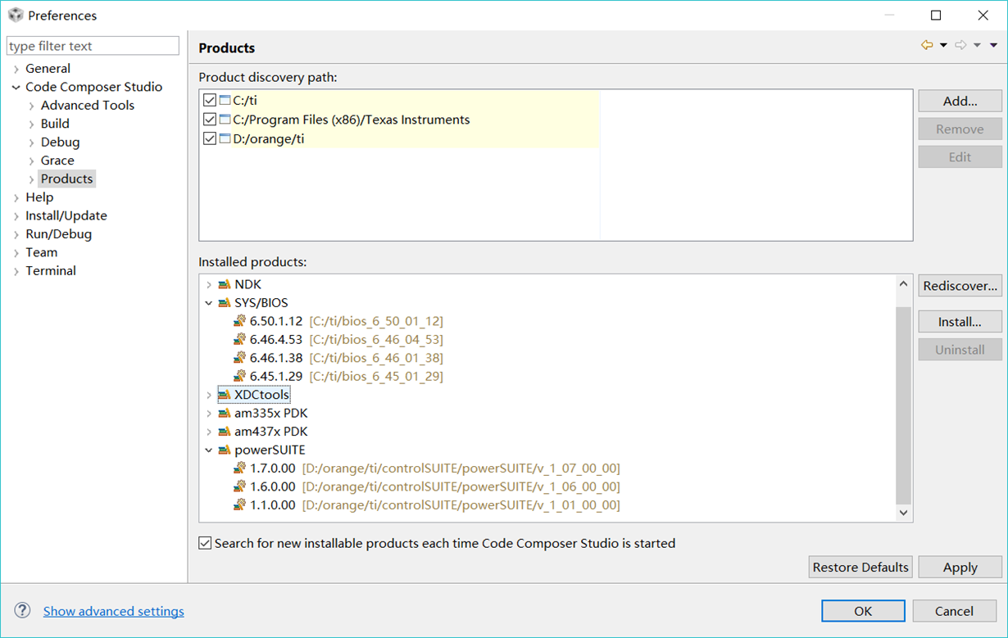1008x638 pixels.
Task: Click the bios 6.46.1.38 version icon
Action: pos(239,358)
